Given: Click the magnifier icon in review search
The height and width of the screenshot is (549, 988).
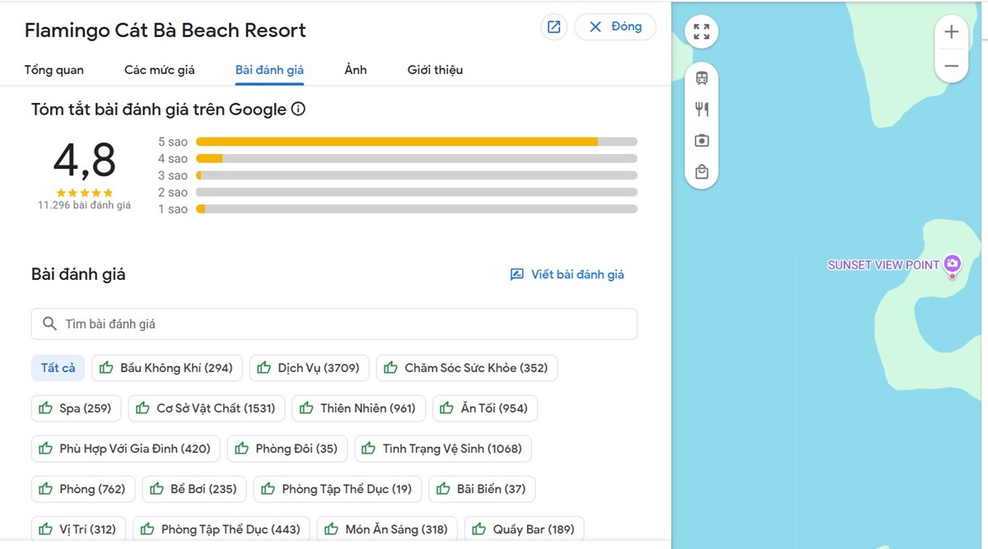Looking at the screenshot, I should point(49,324).
